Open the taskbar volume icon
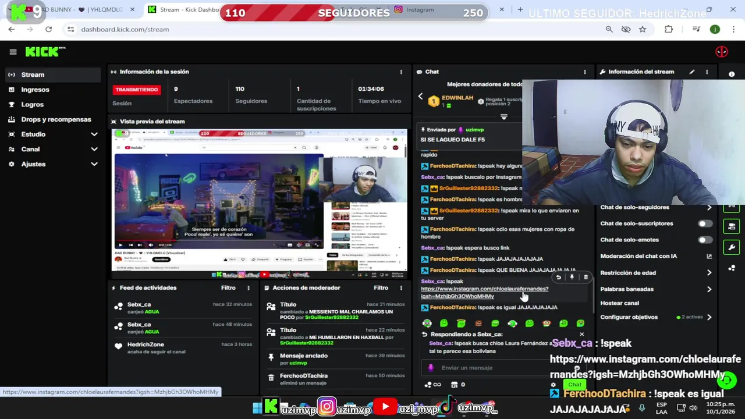The width and height of the screenshot is (745, 419). pos(693,407)
